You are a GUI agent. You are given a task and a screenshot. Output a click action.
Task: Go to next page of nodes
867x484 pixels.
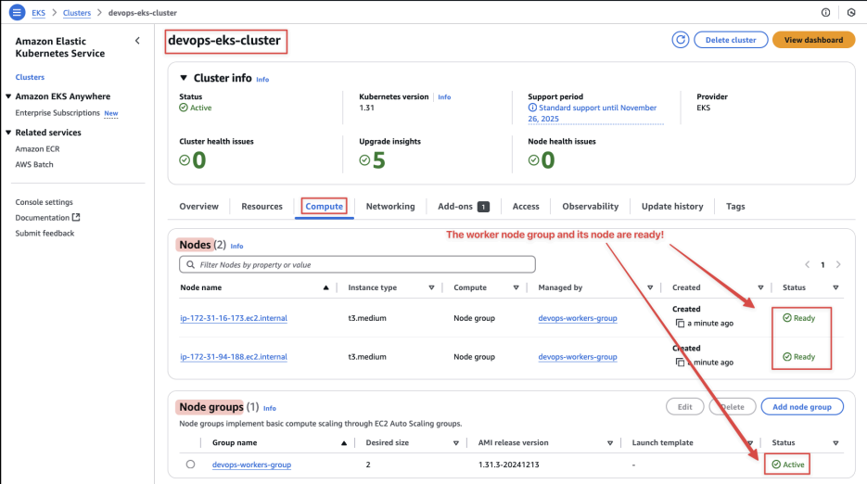pyautogui.click(x=838, y=264)
